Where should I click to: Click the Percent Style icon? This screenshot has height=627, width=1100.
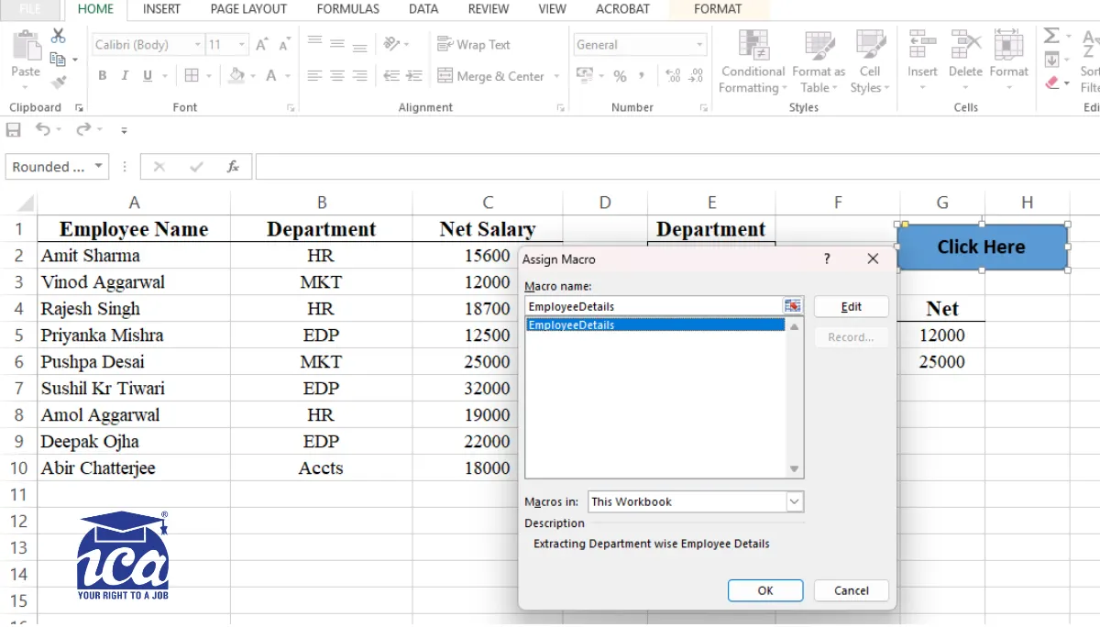(x=620, y=76)
